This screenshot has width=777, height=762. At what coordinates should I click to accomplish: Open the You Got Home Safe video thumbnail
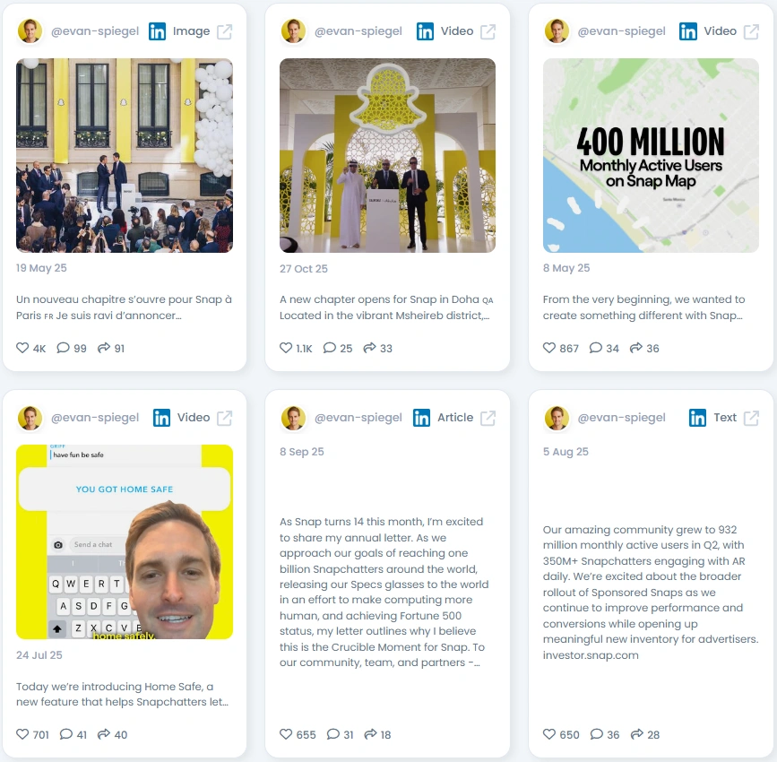[x=125, y=541]
